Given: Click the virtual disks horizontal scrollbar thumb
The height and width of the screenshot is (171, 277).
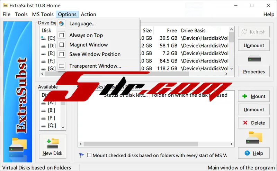Looking at the screenshot, I should (x=141, y=144).
